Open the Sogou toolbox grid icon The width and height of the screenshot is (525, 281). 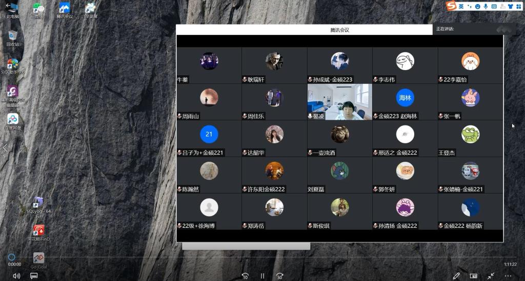(519, 6)
